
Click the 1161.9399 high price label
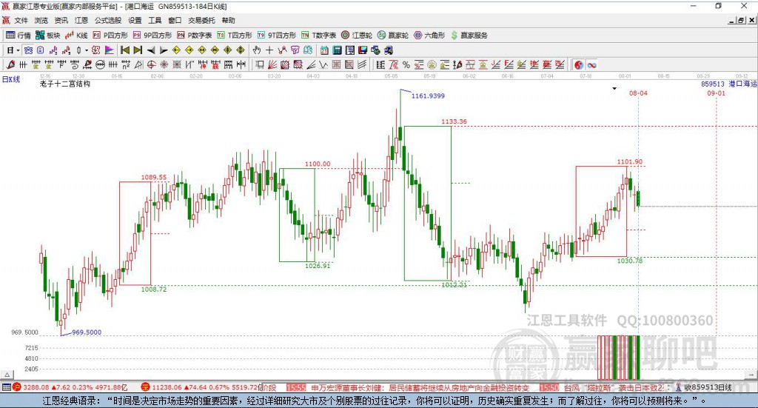(x=428, y=96)
